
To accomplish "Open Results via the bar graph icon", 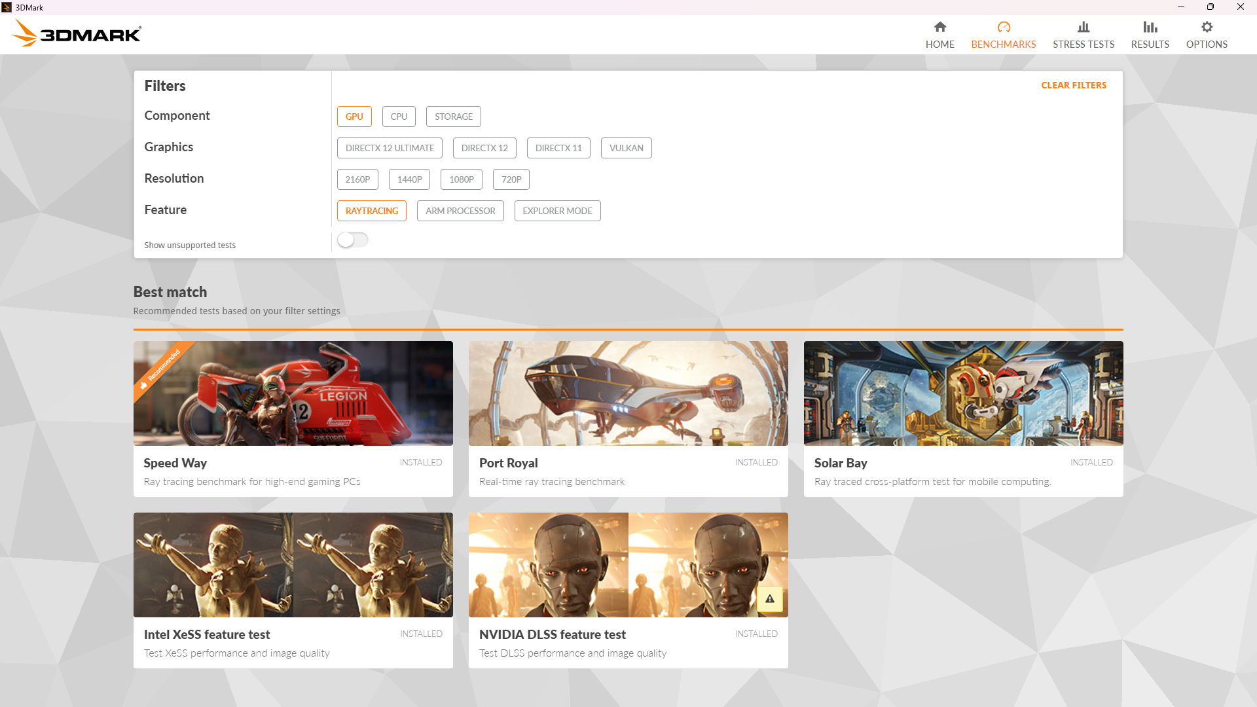I will click(1150, 27).
